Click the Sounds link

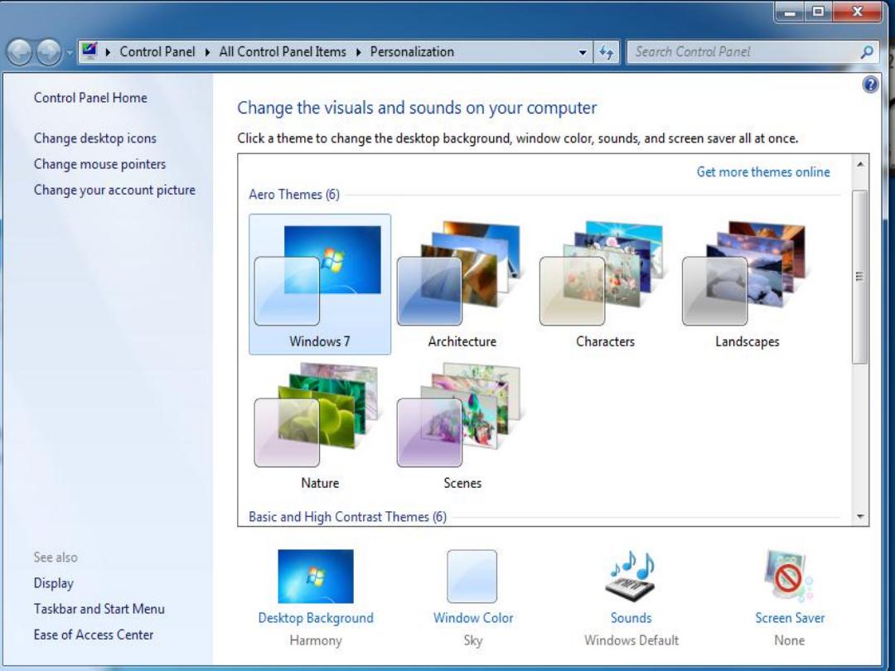click(x=631, y=618)
